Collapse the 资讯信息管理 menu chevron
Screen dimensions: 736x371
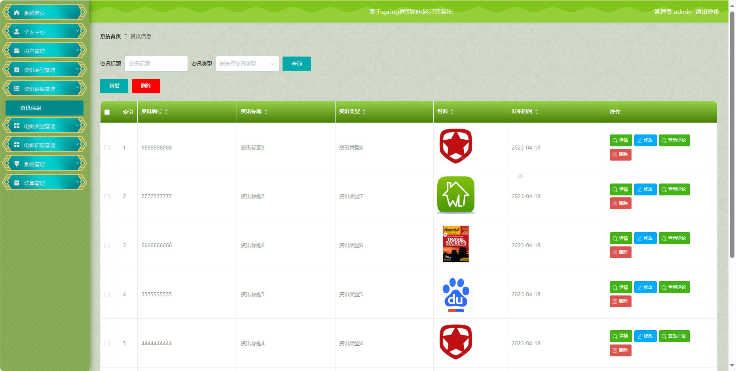(78, 88)
